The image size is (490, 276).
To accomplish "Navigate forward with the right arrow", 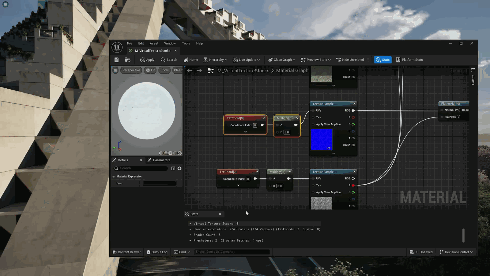I will pyautogui.click(x=199, y=71).
